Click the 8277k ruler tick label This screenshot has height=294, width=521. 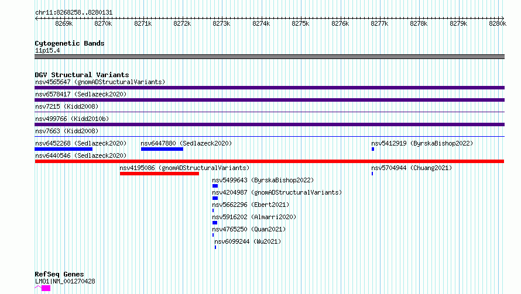click(379, 23)
